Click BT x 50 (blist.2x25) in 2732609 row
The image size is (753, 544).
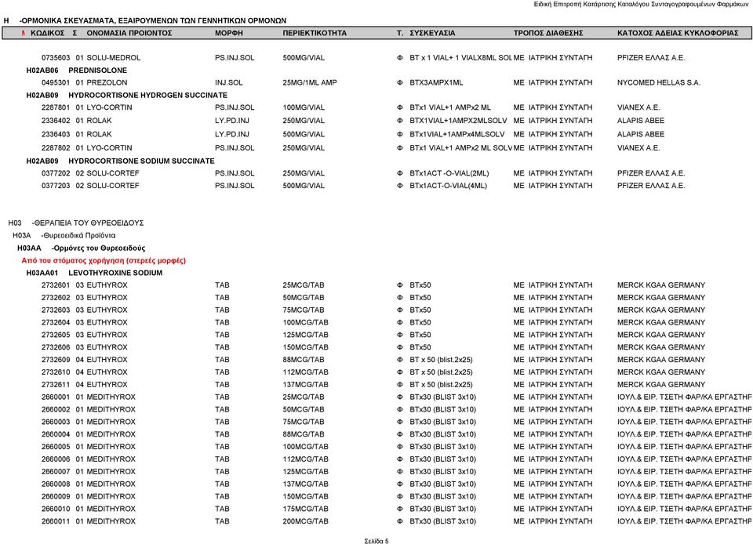441,360
